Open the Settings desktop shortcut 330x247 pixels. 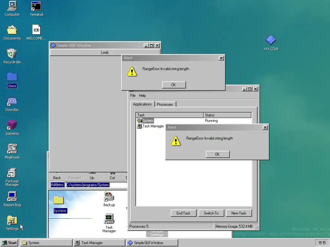(12, 223)
